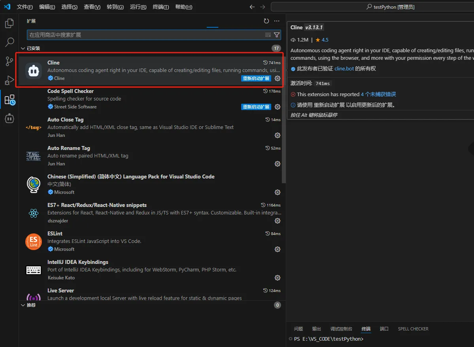
Task: Open manage gear for Cline extension
Action: click(x=278, y=78)
